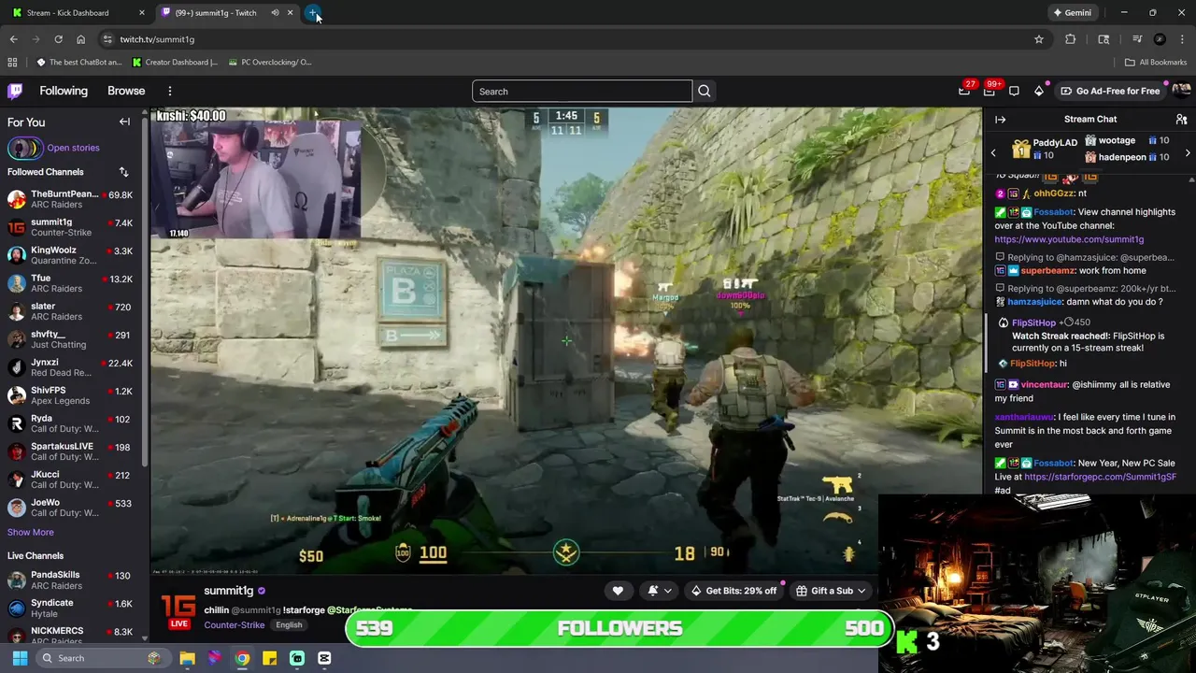Screen dimensions: 1196x673
Task: Show more followed channels
Action: coord(31,532)
